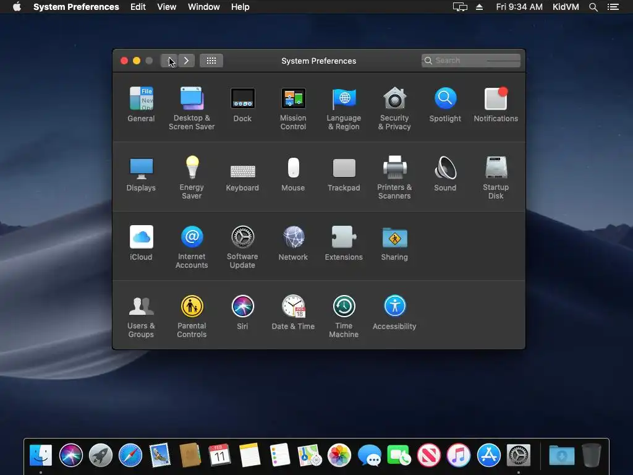The width and height of the screenshot is (633, 475).
Task: Open Photos from the Dock
Action: point(339,455)
